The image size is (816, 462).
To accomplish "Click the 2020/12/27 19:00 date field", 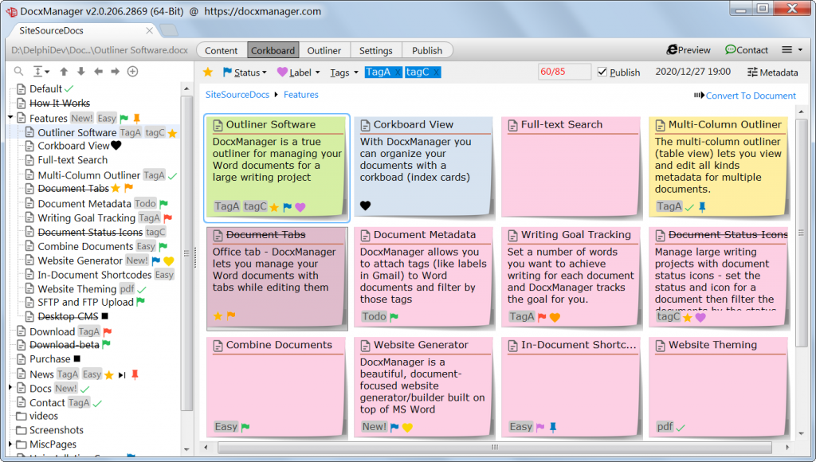I will point(692,72).
